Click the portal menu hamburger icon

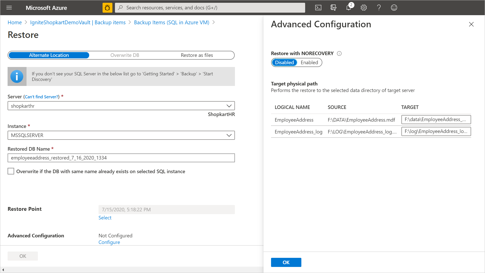click(x=9, y=7)
